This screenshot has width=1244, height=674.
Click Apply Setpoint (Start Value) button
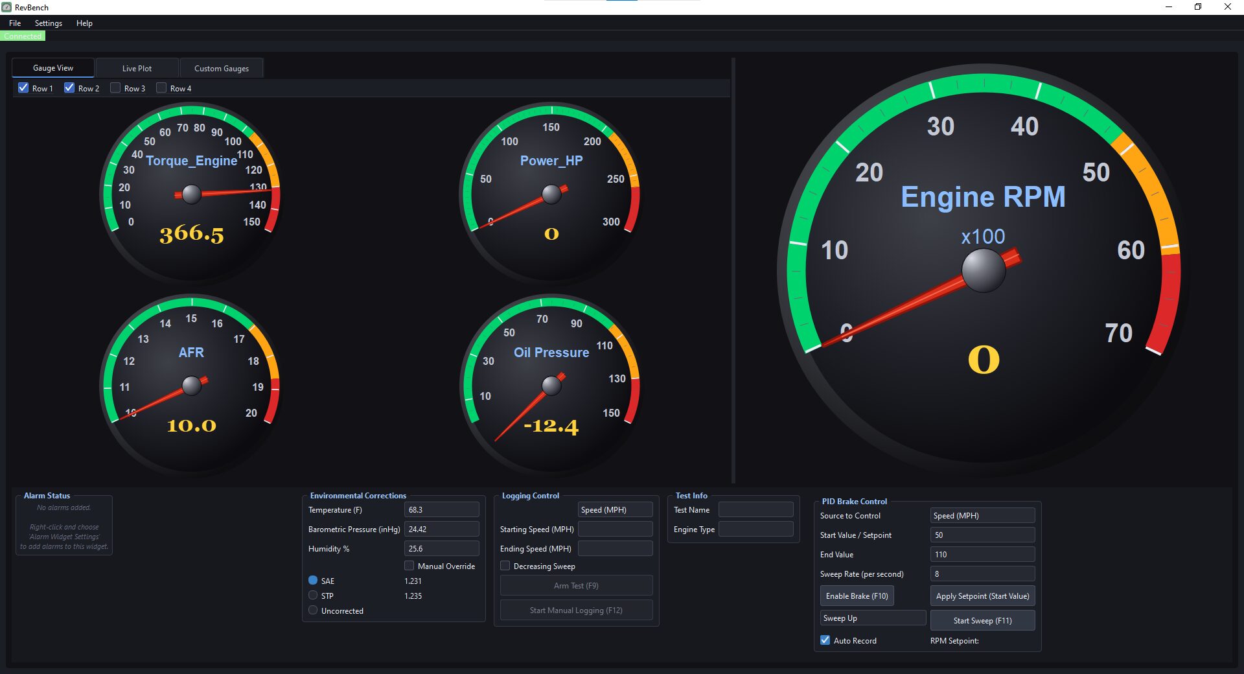point(982,596)
